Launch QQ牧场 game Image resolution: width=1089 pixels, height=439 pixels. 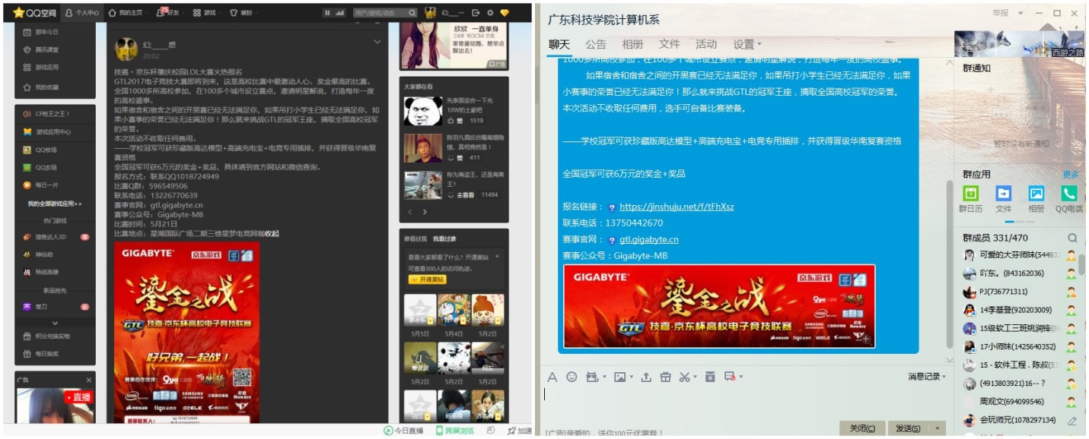coord(40,150)
